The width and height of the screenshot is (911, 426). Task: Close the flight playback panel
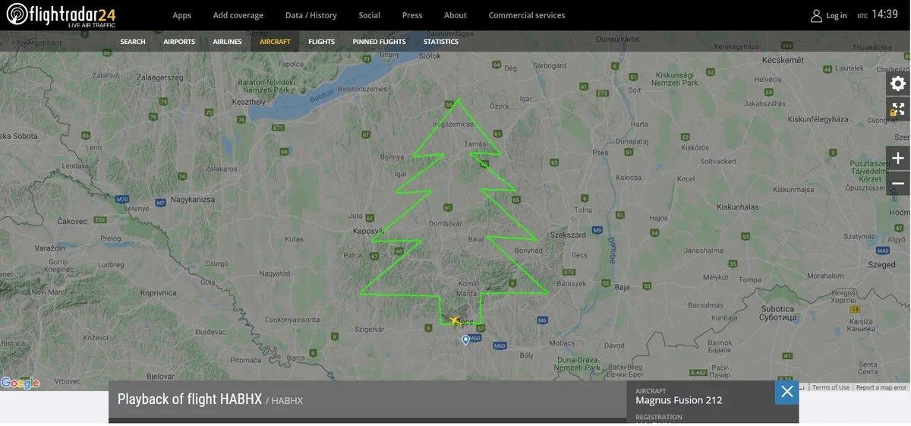786,392
